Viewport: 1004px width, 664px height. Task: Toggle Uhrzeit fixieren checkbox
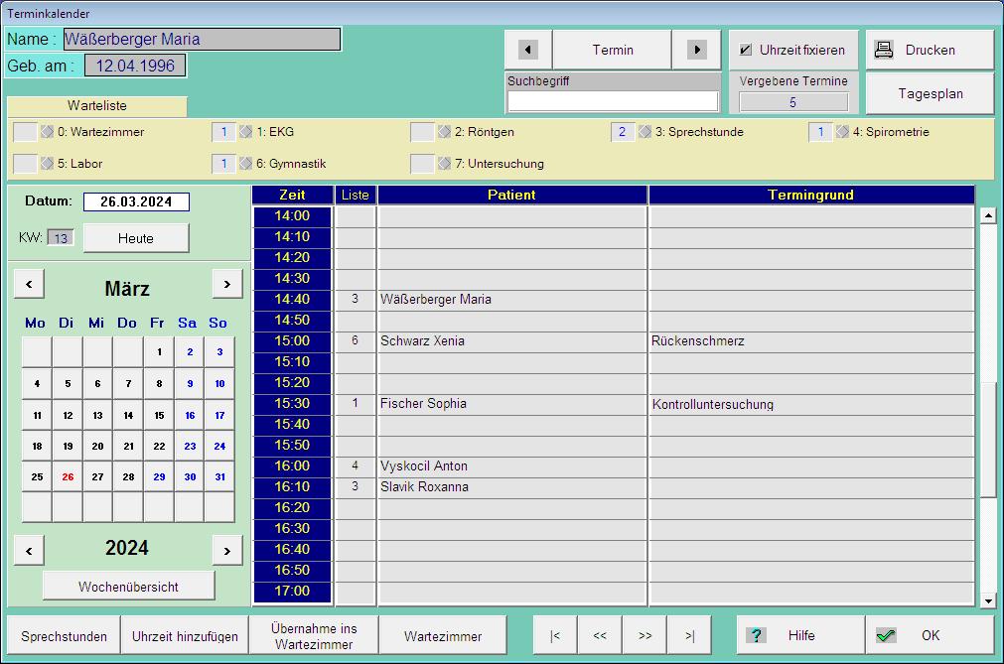click(x=746, y=50)
